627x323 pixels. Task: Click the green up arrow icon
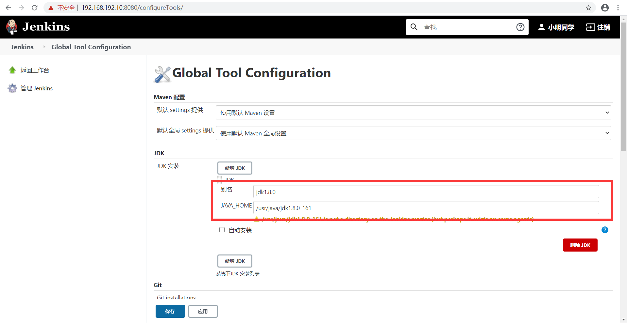pyautogui.click(x=12, y=70)
